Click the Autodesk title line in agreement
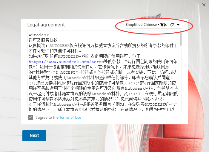Screen dimensions: 209x152 click(39, 35)
